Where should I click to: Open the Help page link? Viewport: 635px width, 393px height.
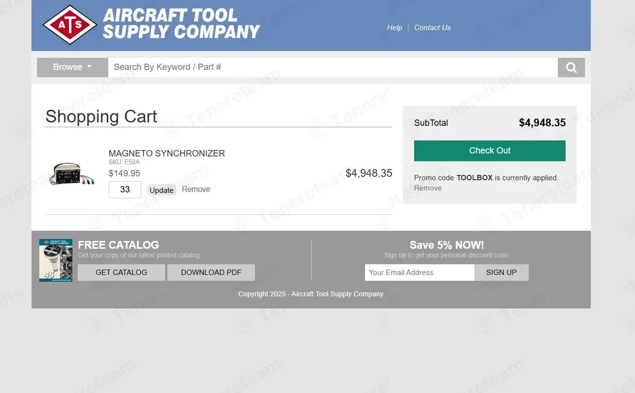tap(394, 28)
